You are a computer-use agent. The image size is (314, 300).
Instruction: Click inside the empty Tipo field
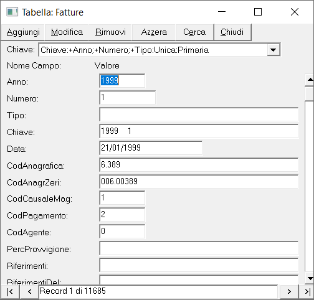(x=199, y=115)
